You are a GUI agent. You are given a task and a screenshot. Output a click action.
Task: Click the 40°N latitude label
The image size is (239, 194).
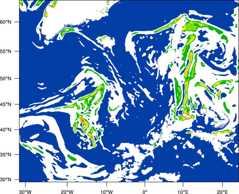point(6,130)
